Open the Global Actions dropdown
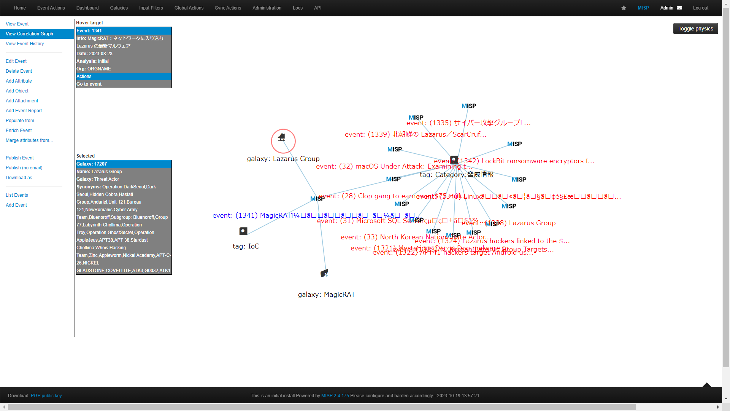 (x=189, y=8)
